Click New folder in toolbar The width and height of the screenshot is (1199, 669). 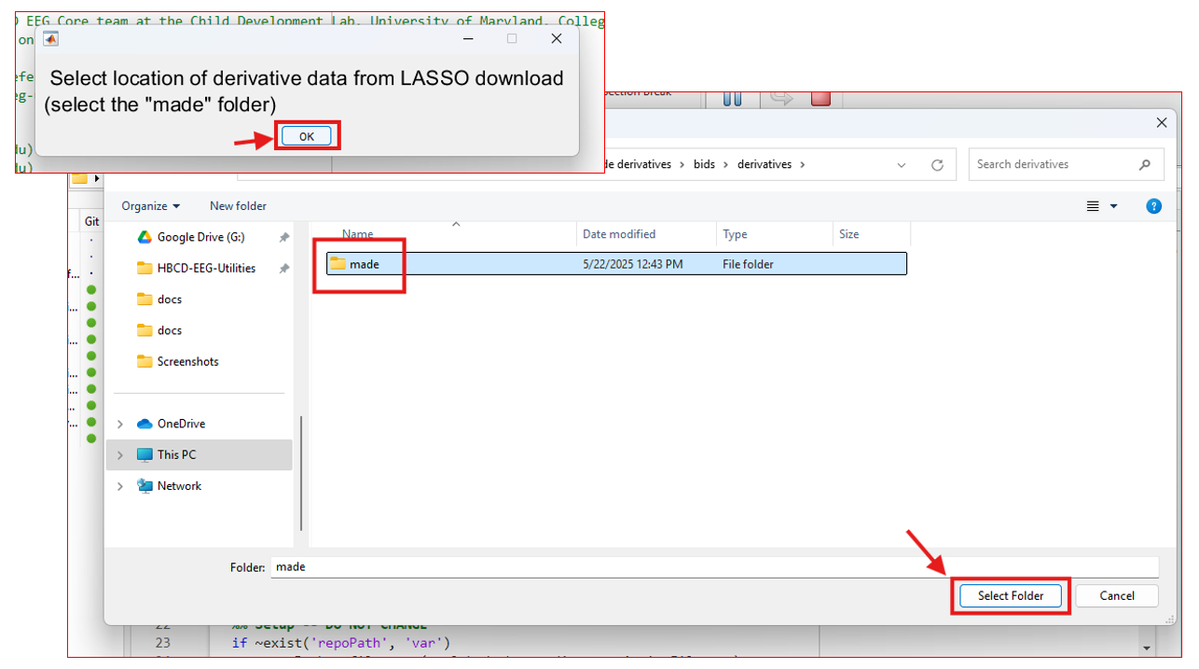tap(238, 206)
